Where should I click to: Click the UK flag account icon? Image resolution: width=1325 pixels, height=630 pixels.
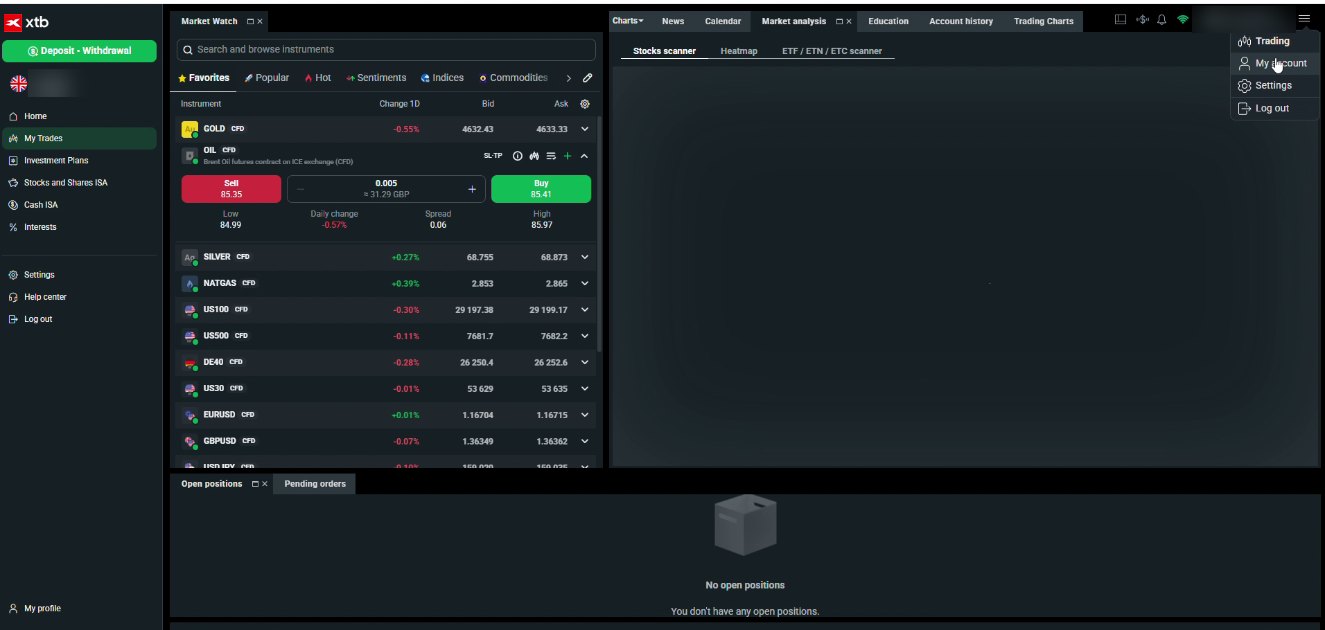pos(19,84)
